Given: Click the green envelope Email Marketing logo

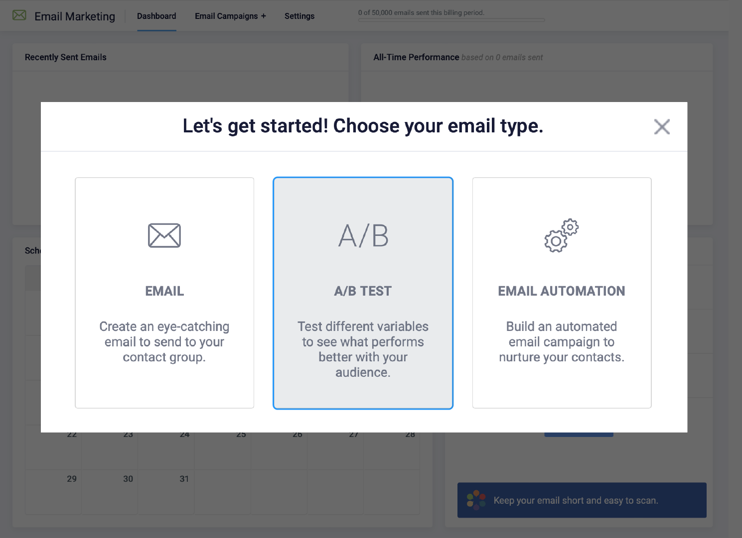Looking at the screenshot, I should 19,15.
